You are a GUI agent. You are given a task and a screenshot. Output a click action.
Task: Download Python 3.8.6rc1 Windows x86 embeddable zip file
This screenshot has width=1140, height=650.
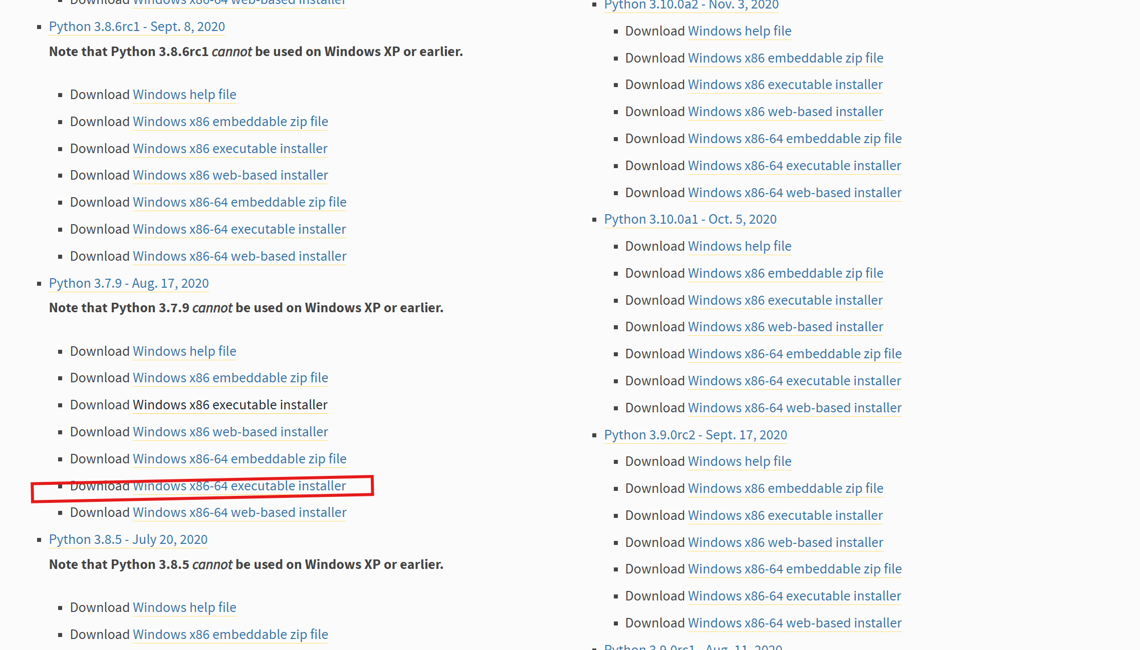[230, 122]
